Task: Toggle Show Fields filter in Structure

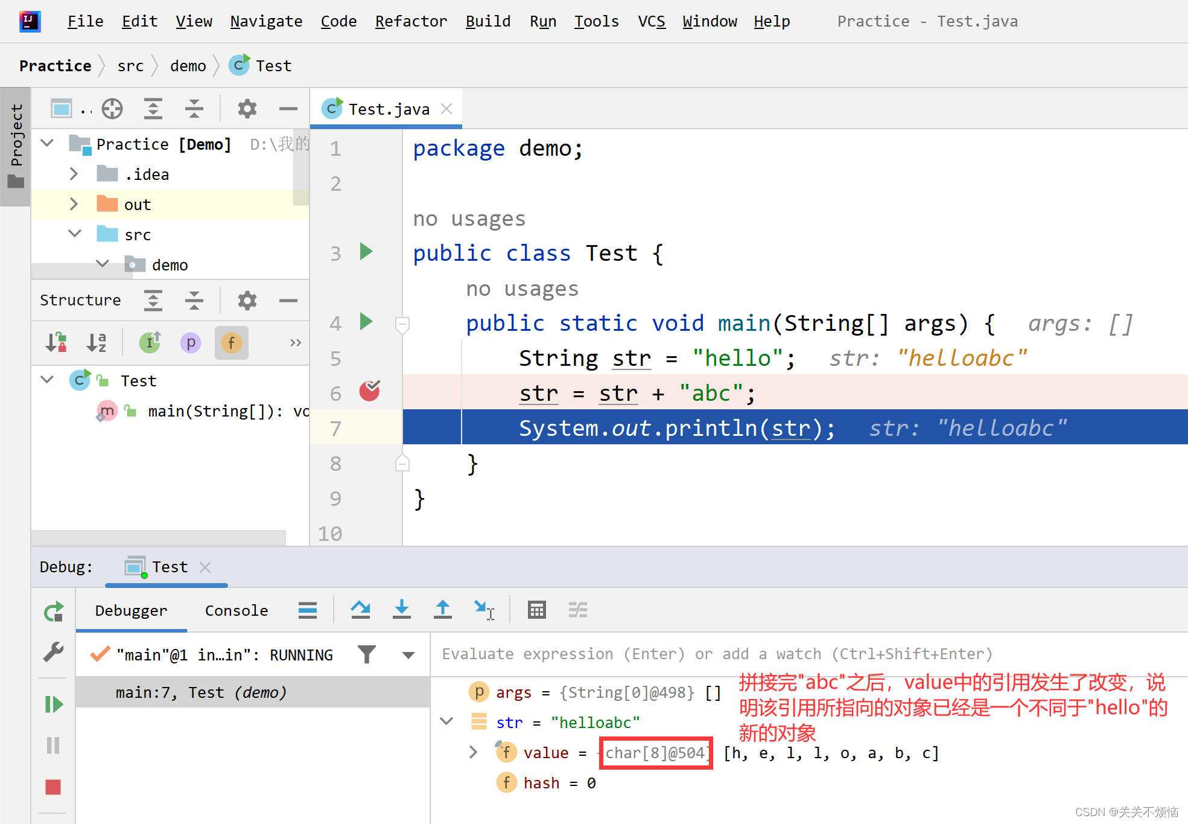Action: (231, 343)
